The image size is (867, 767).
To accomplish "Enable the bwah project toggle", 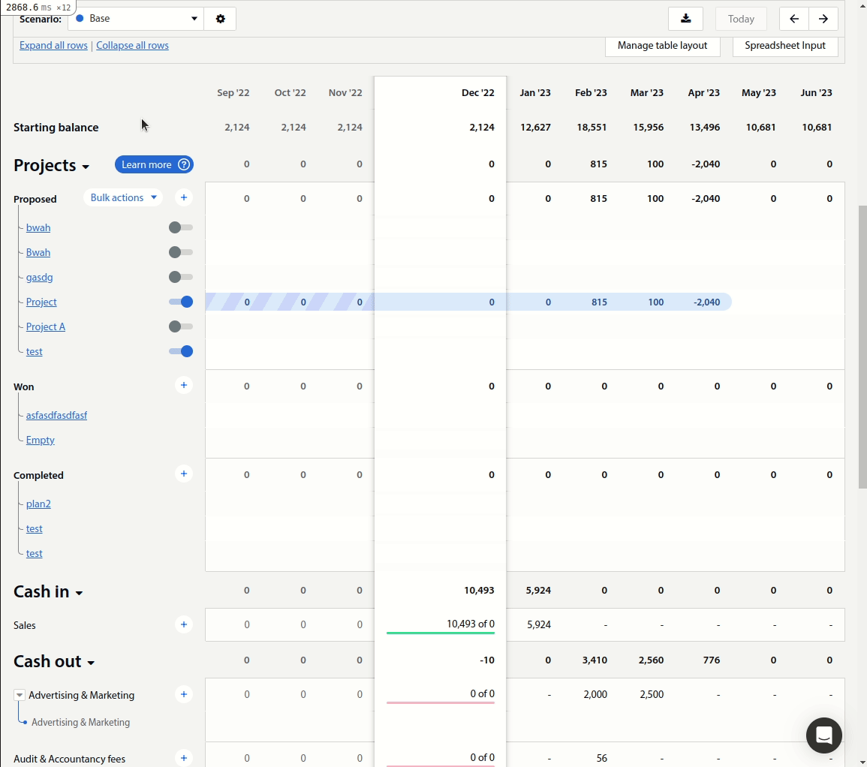I will [x=181, y=227].
